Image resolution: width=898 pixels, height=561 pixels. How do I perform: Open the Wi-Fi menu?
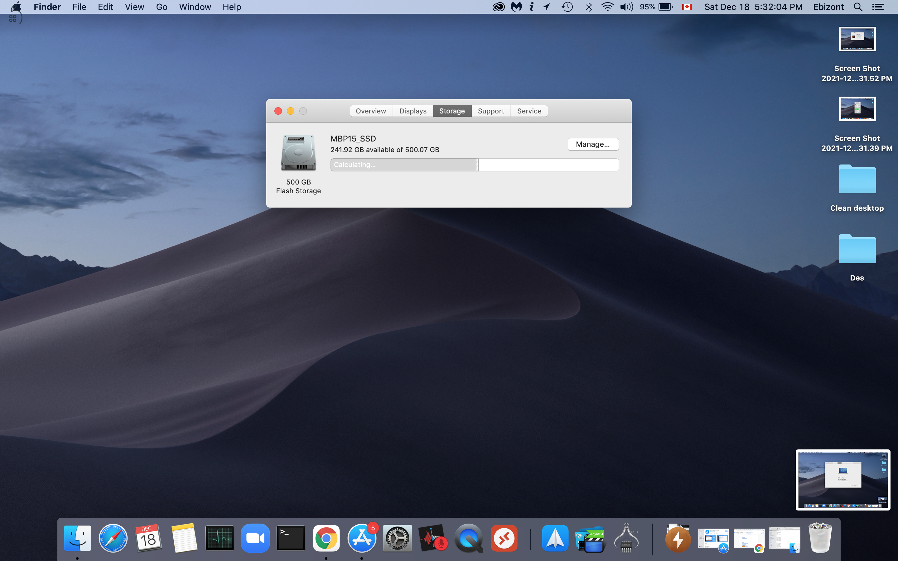(x=607, y=7)
